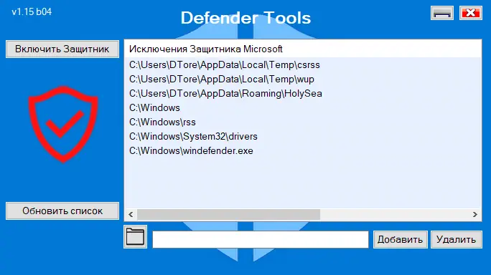Click the Исключения Защитника Microsoft list header

point(303,49)
